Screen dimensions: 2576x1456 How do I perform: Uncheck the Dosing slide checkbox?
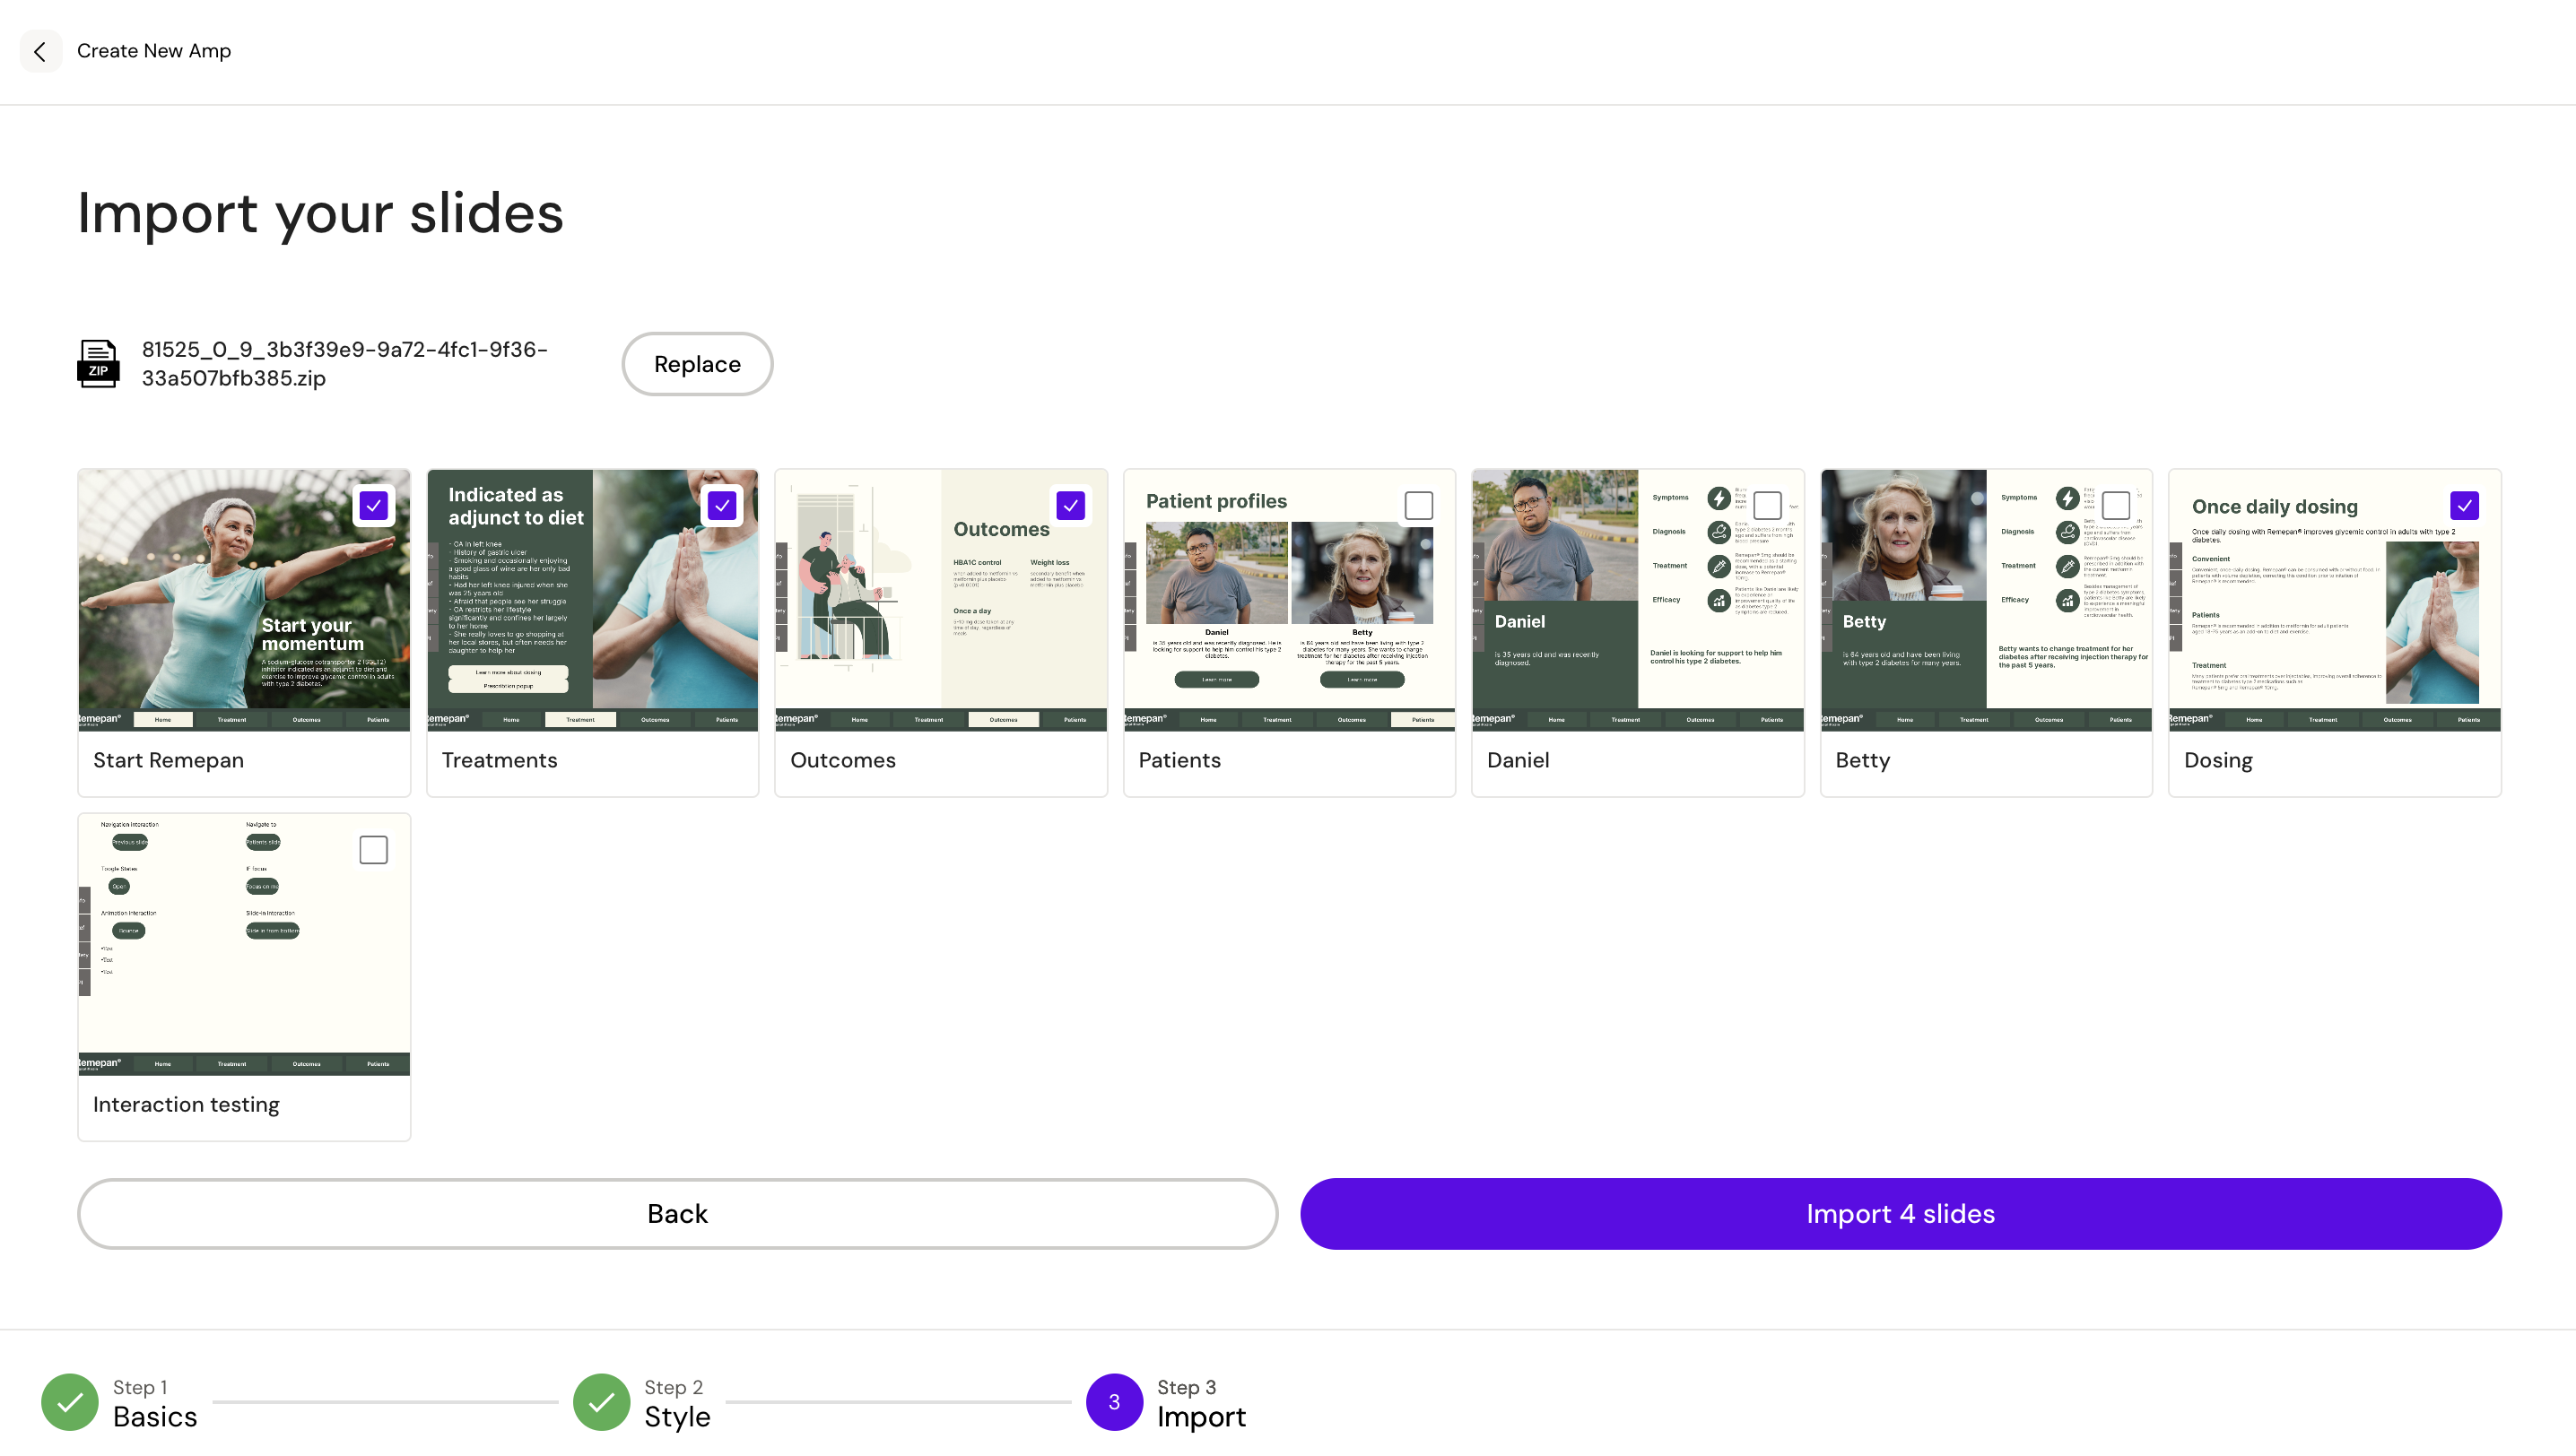click(2464, 506)
